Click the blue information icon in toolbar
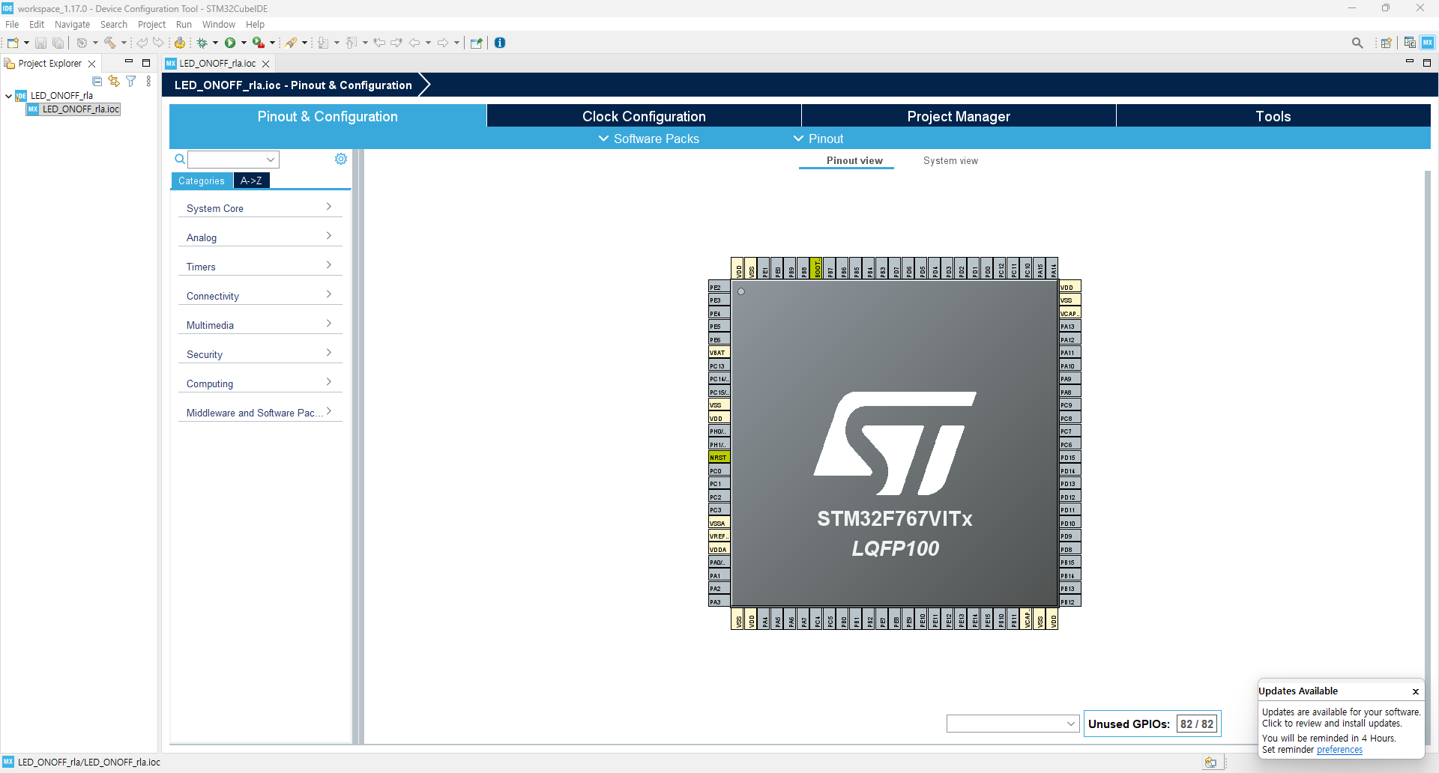1439x773 pixels. tap(500, 43)
